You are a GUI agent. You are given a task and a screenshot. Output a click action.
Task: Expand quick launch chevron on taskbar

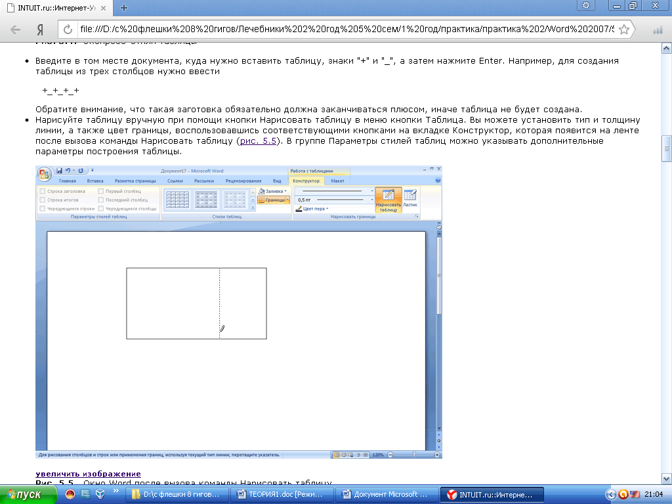coord(115,491)
